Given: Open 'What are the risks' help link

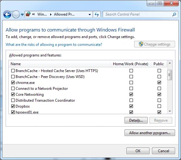Looking at the screenshot, I should tap(54, 45).
